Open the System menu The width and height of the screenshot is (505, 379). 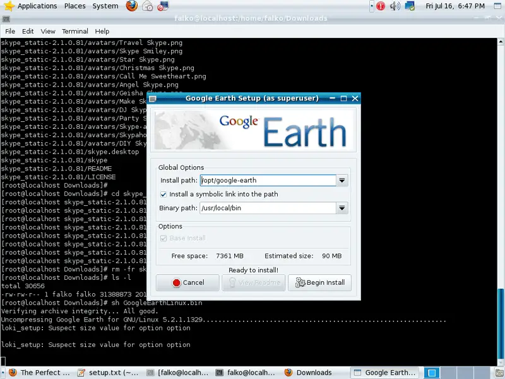click(105, 6)
